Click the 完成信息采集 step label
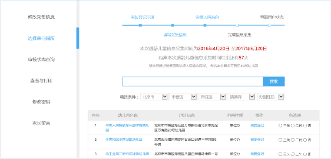331x159 pixels. 240,35
